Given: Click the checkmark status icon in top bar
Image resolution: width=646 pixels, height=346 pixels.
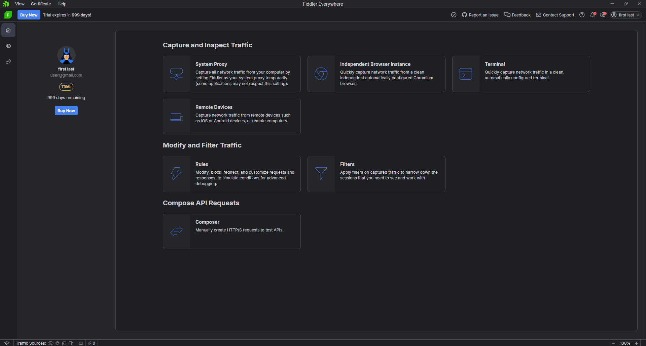Looking at the screenshot, I should (x=454, y=15).
